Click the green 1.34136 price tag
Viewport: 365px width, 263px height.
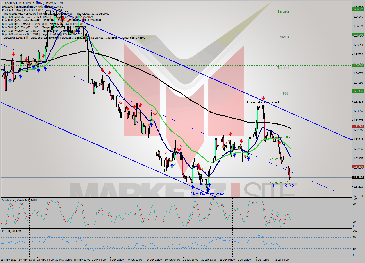358,91
